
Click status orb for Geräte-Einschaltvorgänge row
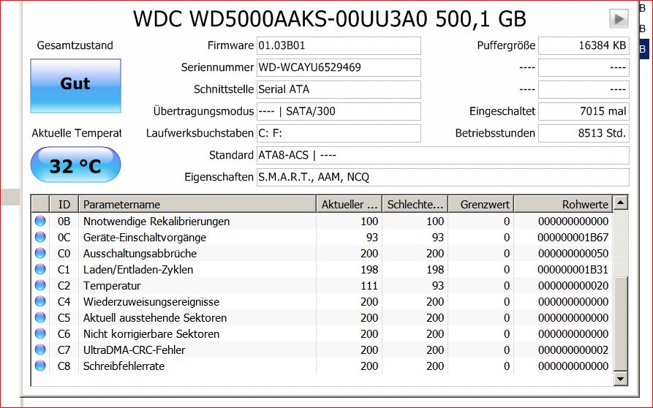click(x=40, y=237)
